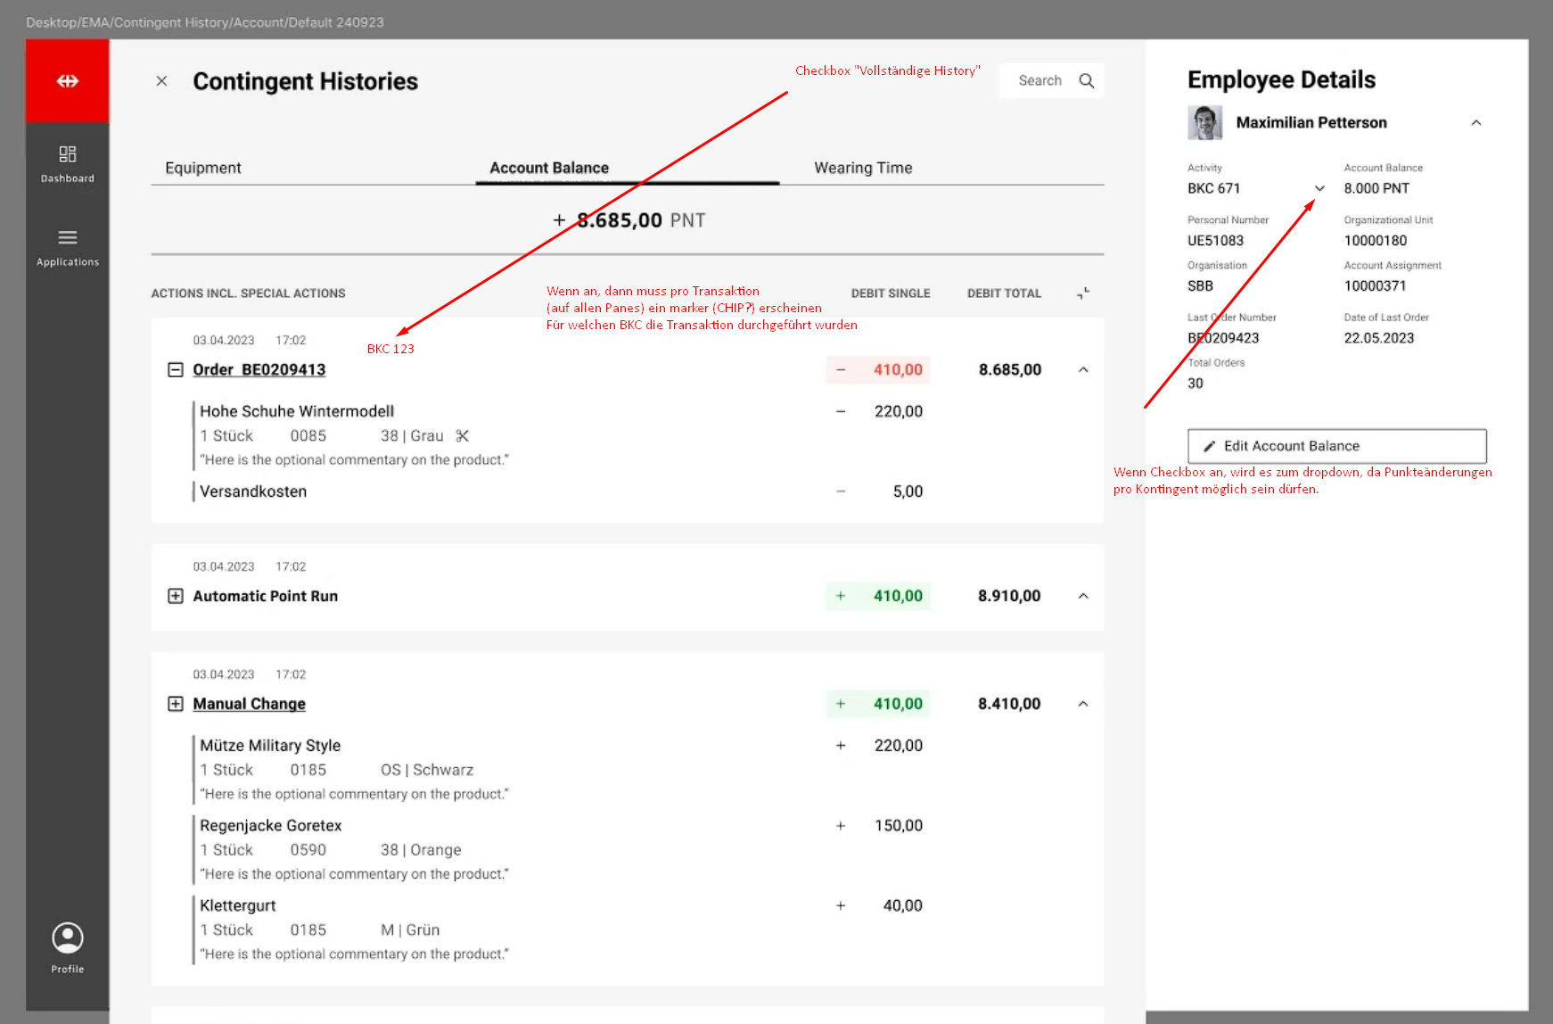Click scissors icon on Hohe Schuhe item
This screenshot has width=1553, height=1024.
[x=462, y=436]
